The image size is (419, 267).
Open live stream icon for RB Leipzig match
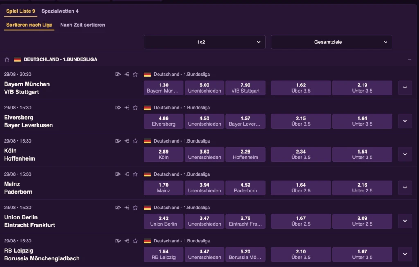118,241
